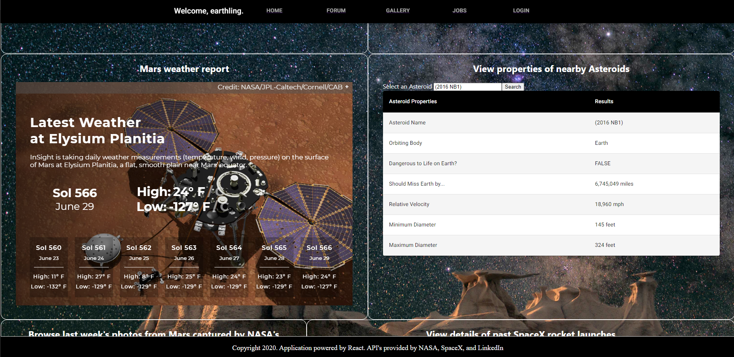
Task: Click the Results column header
Action: coord(604,101)
